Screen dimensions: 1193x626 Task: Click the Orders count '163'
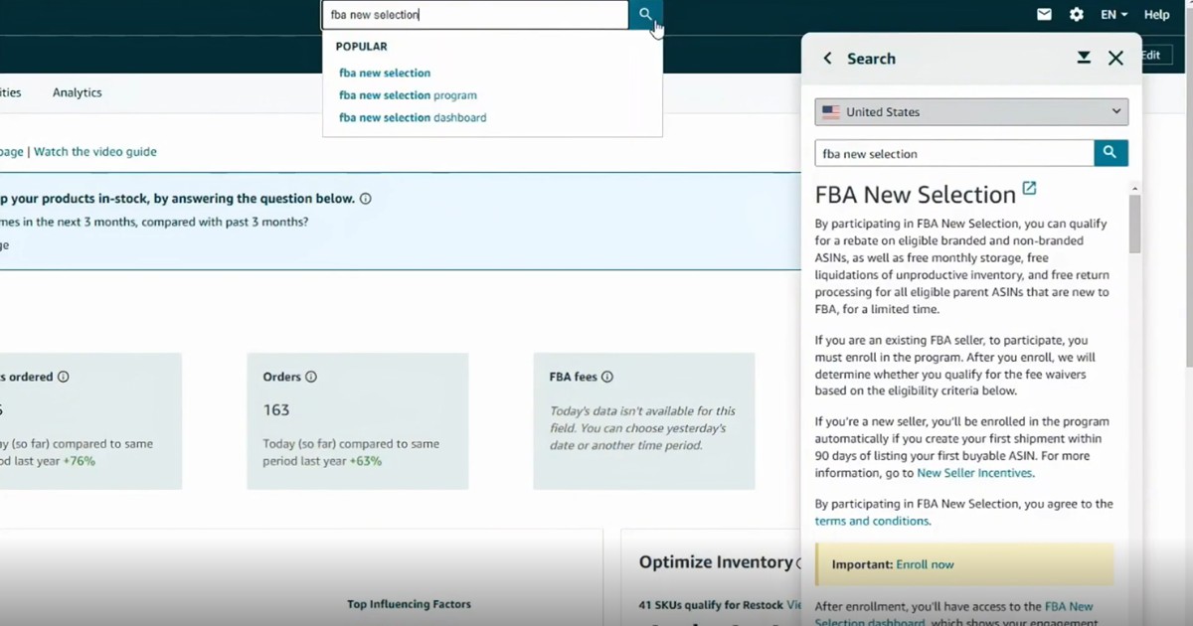[276, 410]
